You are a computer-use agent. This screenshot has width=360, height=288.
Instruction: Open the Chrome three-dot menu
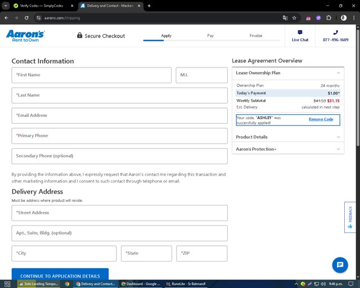(x=354, y=18)
